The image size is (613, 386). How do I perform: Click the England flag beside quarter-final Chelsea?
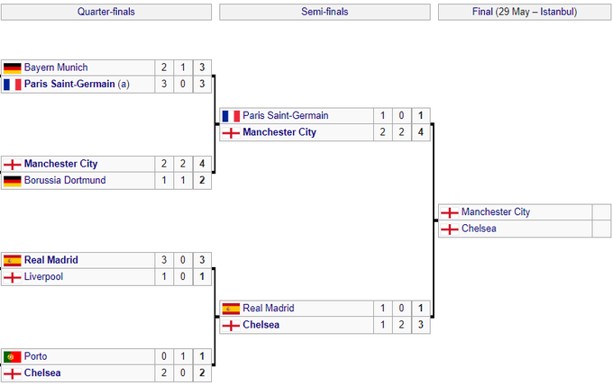[x=13, y=373]
